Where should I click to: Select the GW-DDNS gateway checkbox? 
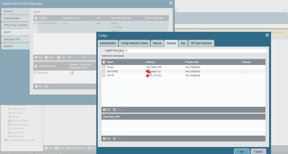(x=104, y=71)
